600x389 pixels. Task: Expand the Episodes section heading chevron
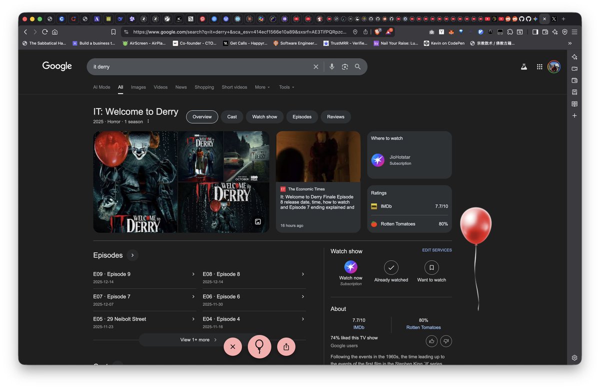point(132,255)
